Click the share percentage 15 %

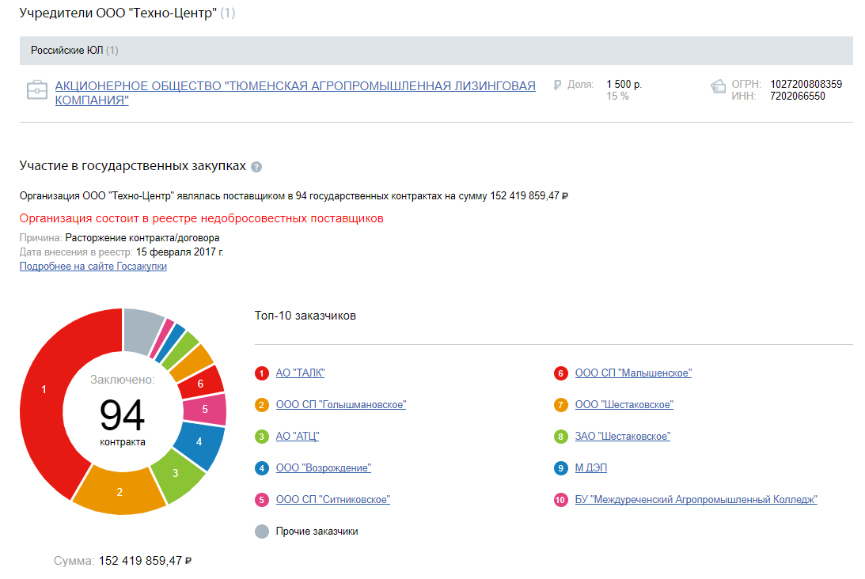[x=617, y=96]
